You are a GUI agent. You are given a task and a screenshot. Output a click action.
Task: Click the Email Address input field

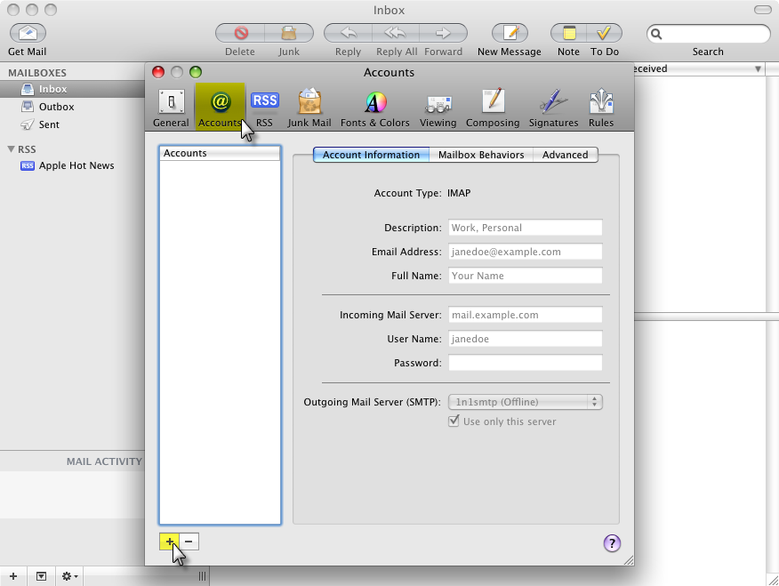tap(526, 252)
